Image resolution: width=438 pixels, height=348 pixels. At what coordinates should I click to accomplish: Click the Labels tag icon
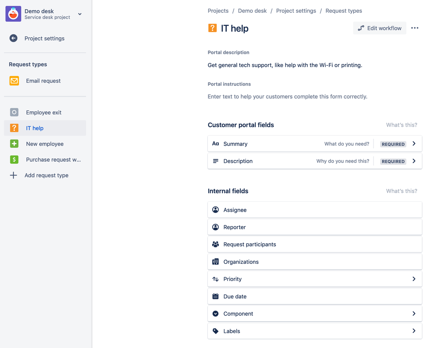(215, 331)
